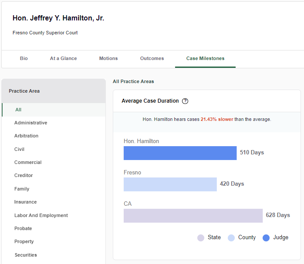The width and height of the screenshot is (304, 264).
Task: Open the At a Glance tab
Action: click(x=64, y=58)
